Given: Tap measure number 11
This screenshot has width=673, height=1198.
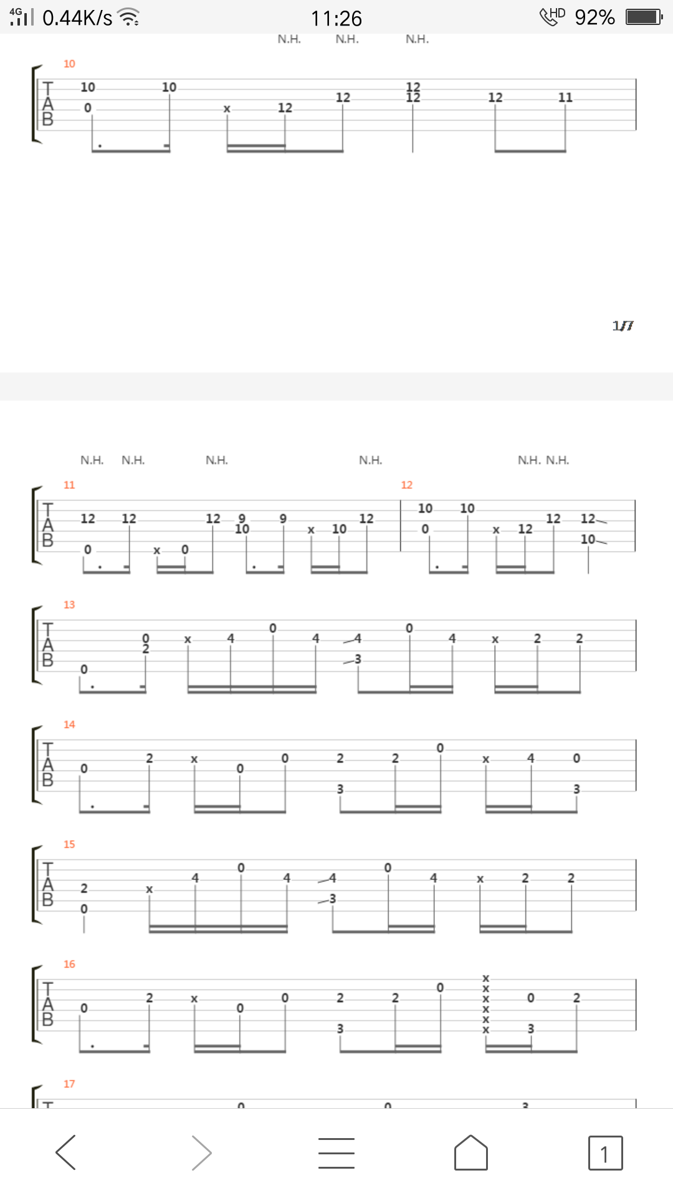Looking at the screenshot, I should [x=69, y=485].
